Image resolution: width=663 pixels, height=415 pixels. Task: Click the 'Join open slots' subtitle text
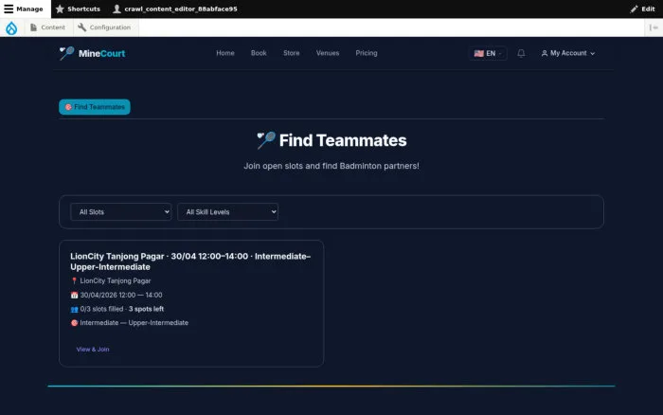click(x=331, y=166)
